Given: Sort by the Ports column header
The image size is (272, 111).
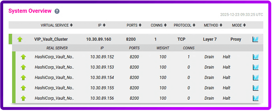Looking at the screenshot, I should tap(134, 25).
